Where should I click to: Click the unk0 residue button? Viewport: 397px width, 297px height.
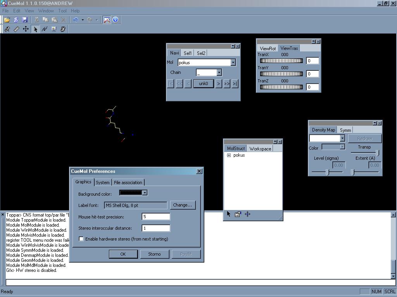coord(203,84)
